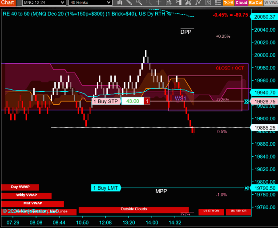The image size is (278, 228).
Task: Open the chart style candlestick icon
Action: click(x=120, y=3)
